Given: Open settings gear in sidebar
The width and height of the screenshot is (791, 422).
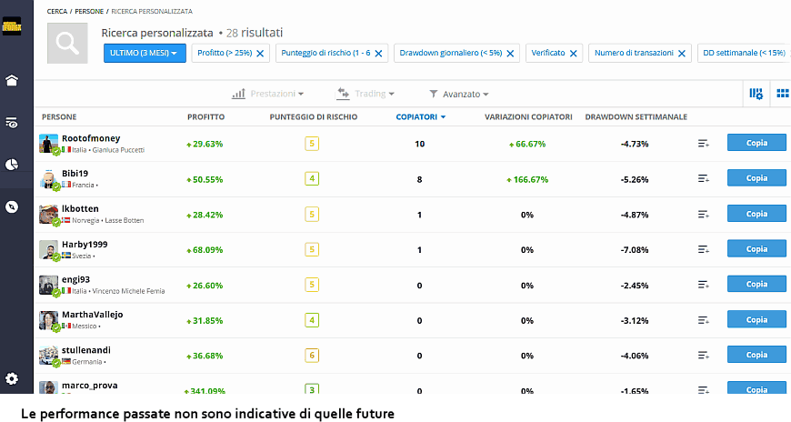Looking at the screenshot, I should (12, 378).
